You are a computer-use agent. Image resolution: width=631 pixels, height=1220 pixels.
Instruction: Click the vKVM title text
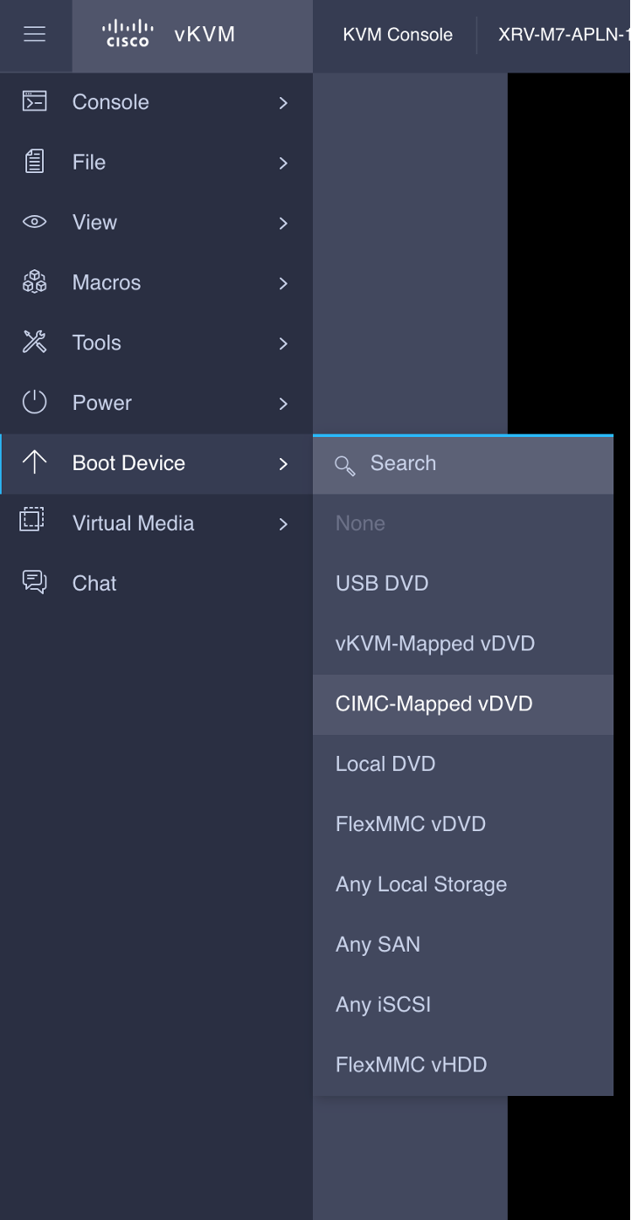click(x=205, y=35)
